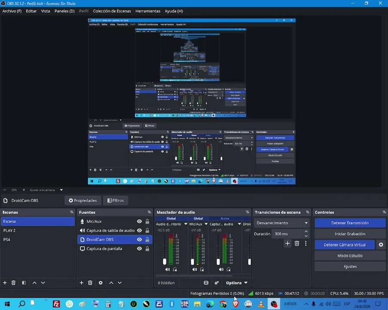388x310 pixels.
Task: Hide the Captura de pantalla source
Action: pyautogui.click(x=140, y=249)
